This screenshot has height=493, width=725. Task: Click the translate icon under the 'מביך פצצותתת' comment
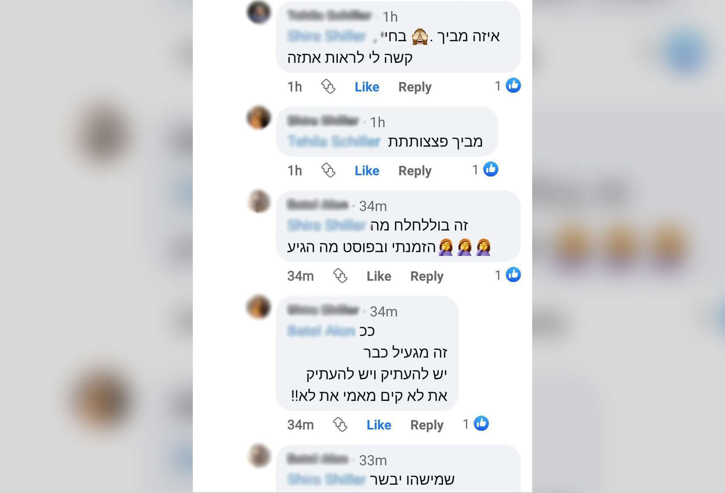328,170
